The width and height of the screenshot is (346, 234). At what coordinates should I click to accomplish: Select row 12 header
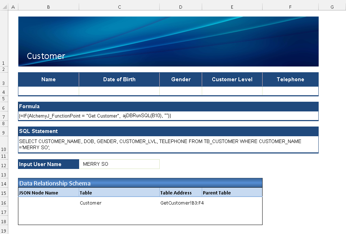(4, 165)
